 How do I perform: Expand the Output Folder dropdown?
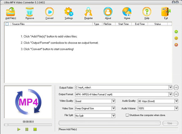coord(170,87)
